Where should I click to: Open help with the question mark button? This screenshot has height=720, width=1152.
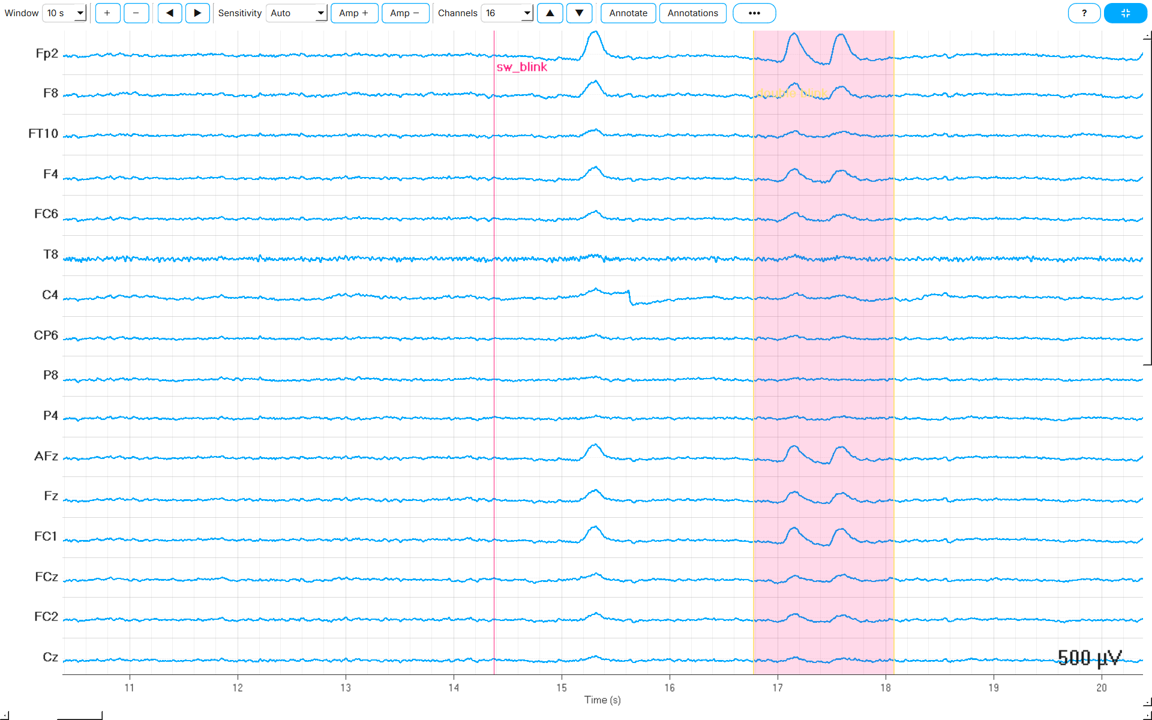pos(1084,13)
